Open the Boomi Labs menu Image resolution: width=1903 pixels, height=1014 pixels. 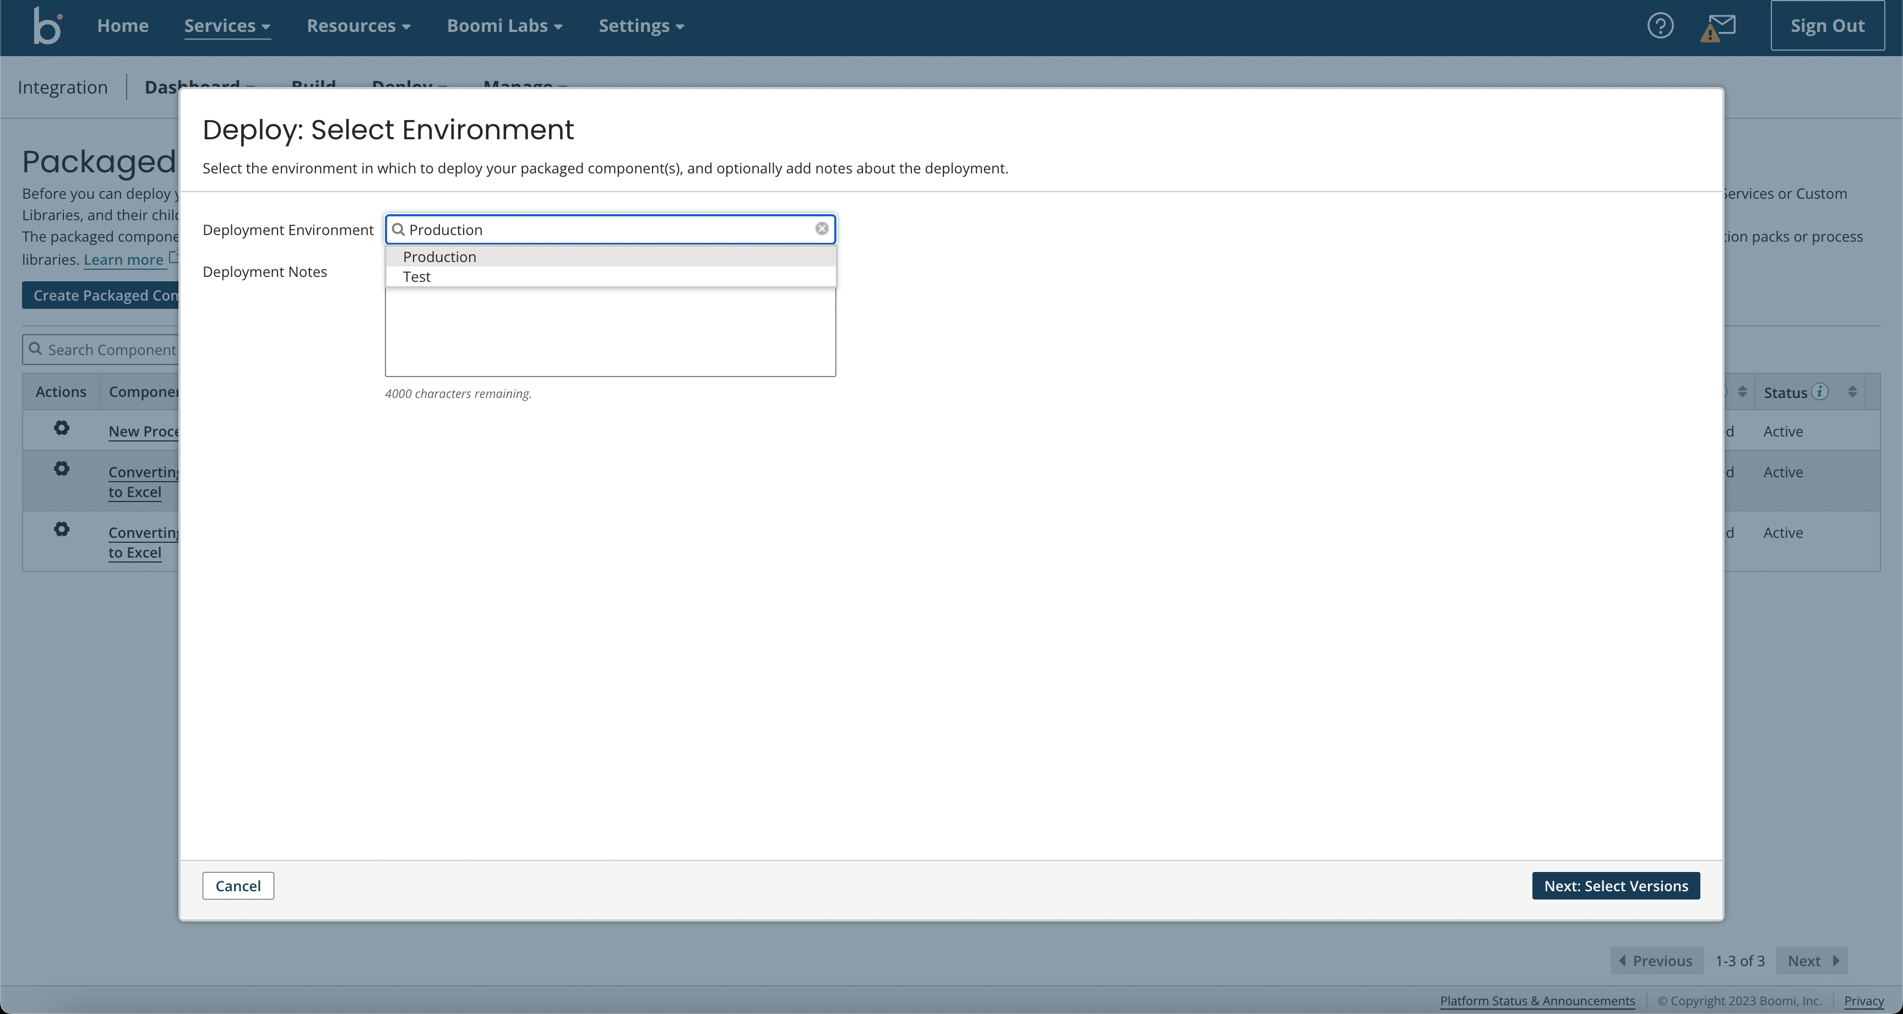pos(504,26)
